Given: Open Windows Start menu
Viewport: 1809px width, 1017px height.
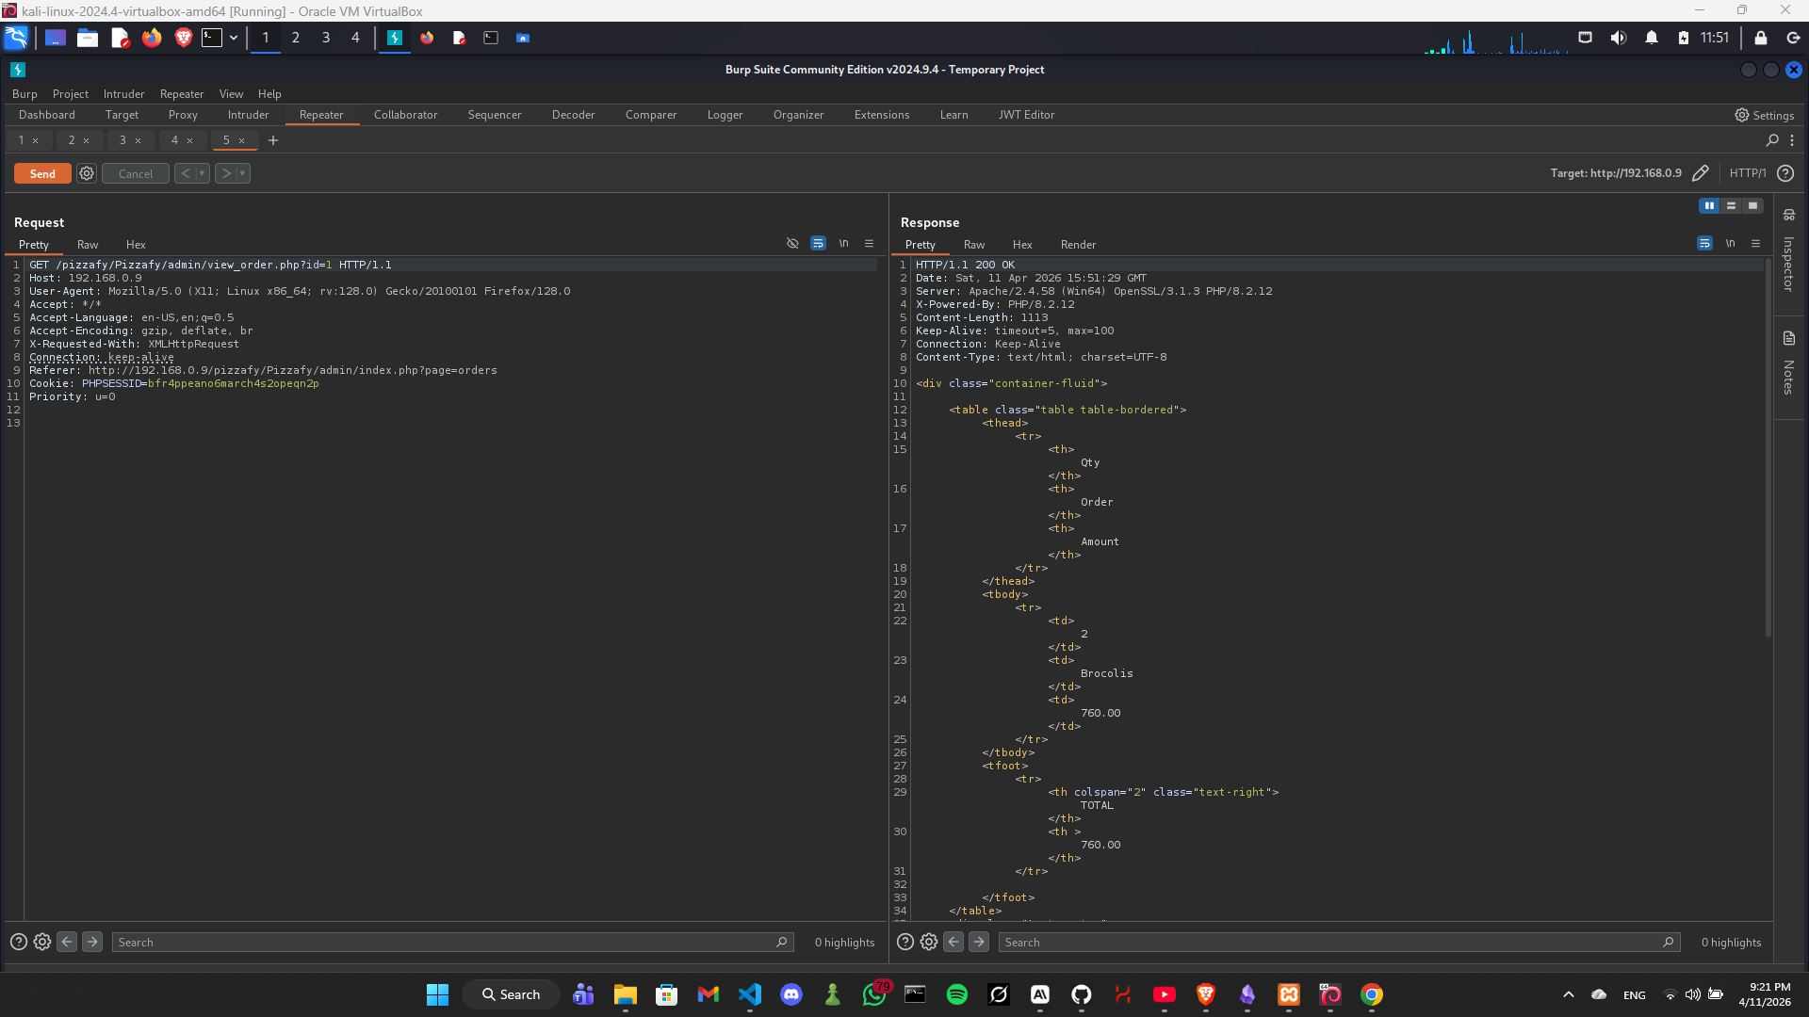Looking at the screenshot, I should point(437,994).
